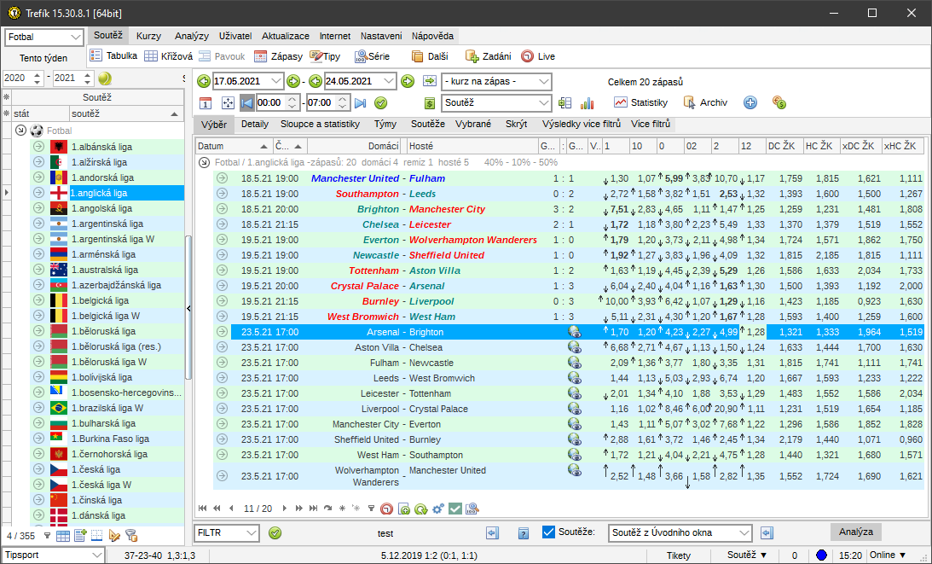Click the Tikety status bar button
This screenshot has width=932, height=564.
coord(678,555)
